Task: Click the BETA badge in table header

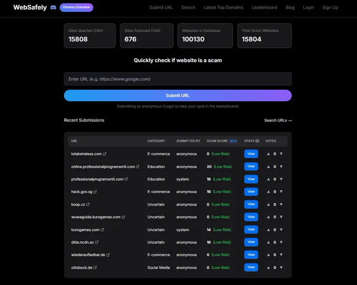Action: tap(233, 141)
